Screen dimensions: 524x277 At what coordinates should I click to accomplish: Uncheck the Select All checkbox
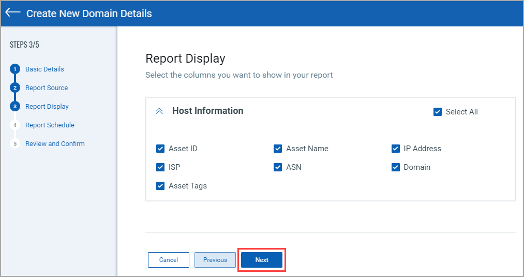pos(438,112)
